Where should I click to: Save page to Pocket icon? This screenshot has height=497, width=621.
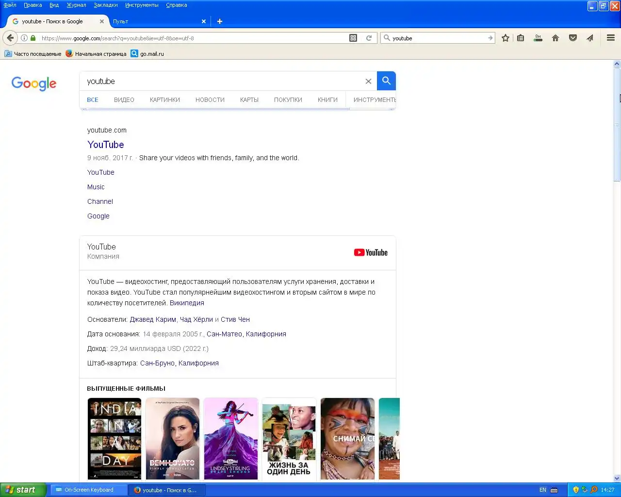[573, 38]
